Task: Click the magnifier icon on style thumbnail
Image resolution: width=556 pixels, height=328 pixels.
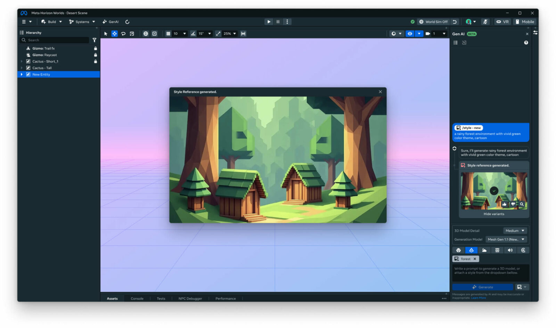Action: click(x=522, y=204)
